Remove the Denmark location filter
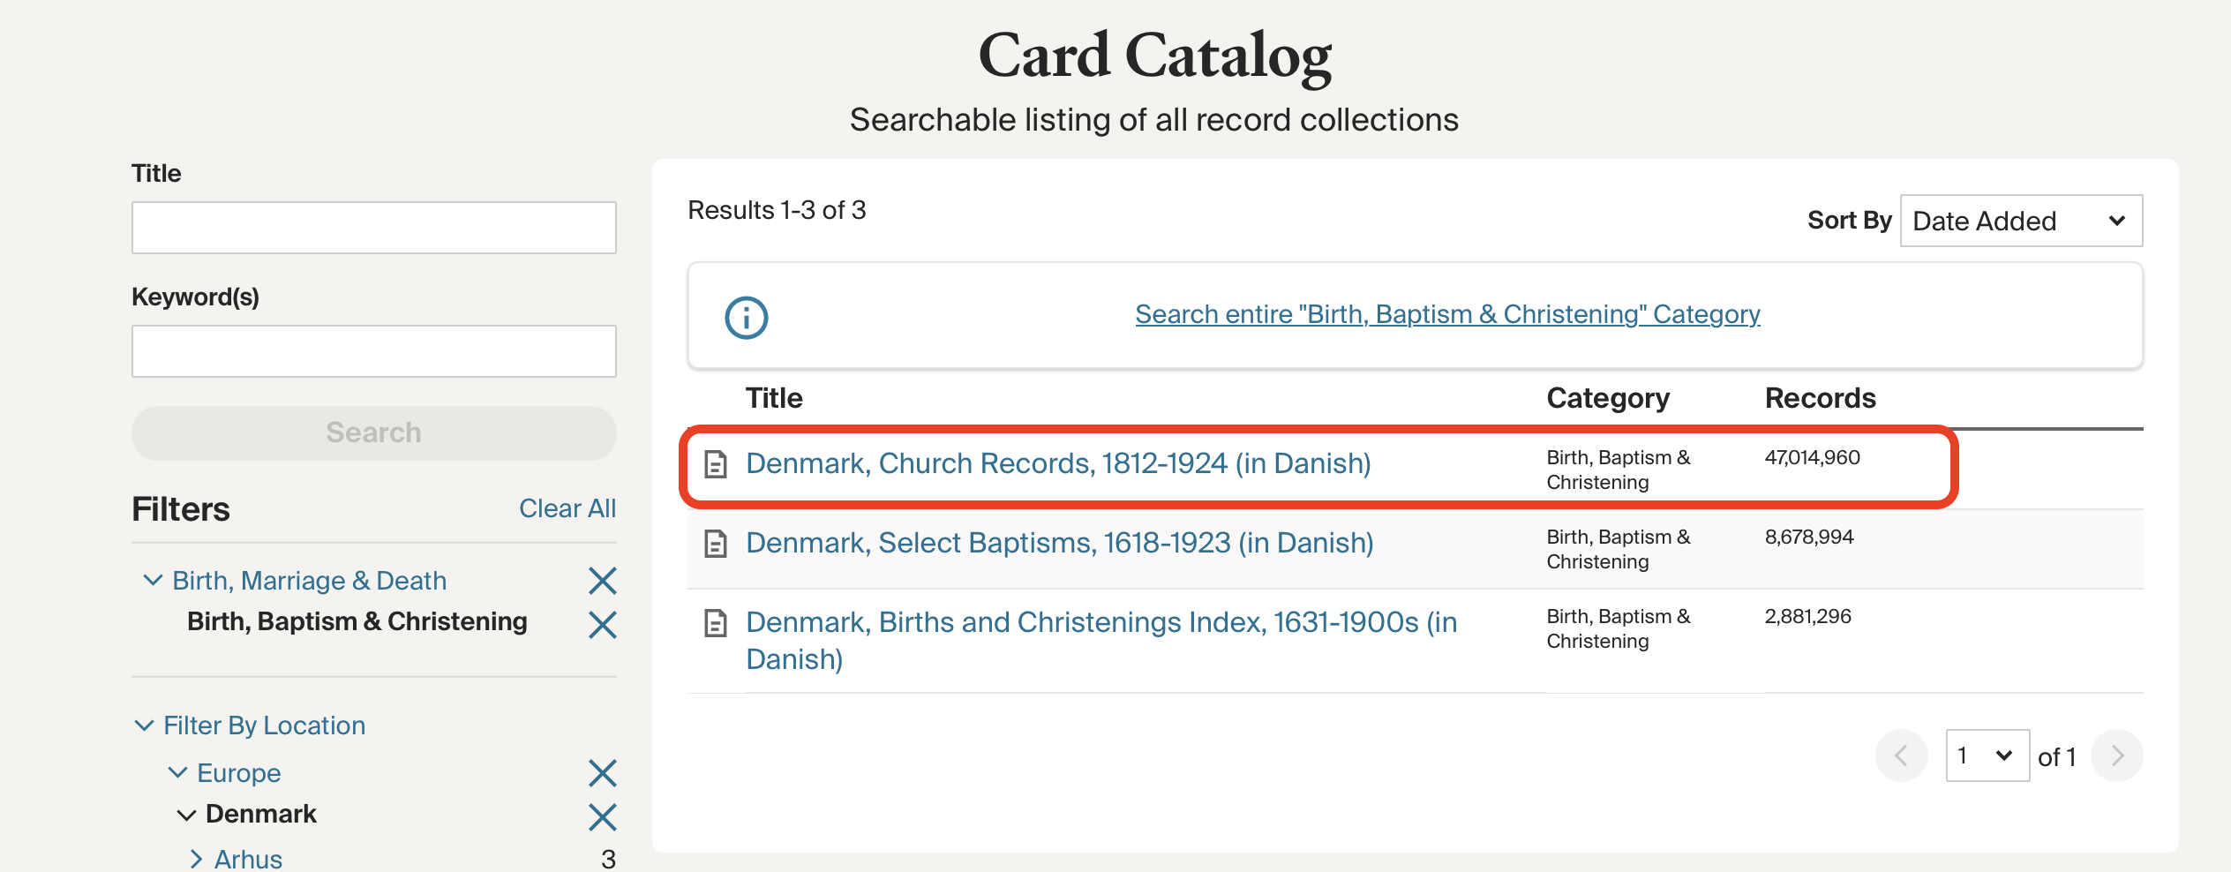Screen dimensions: 2231x872 coord(602,817)
